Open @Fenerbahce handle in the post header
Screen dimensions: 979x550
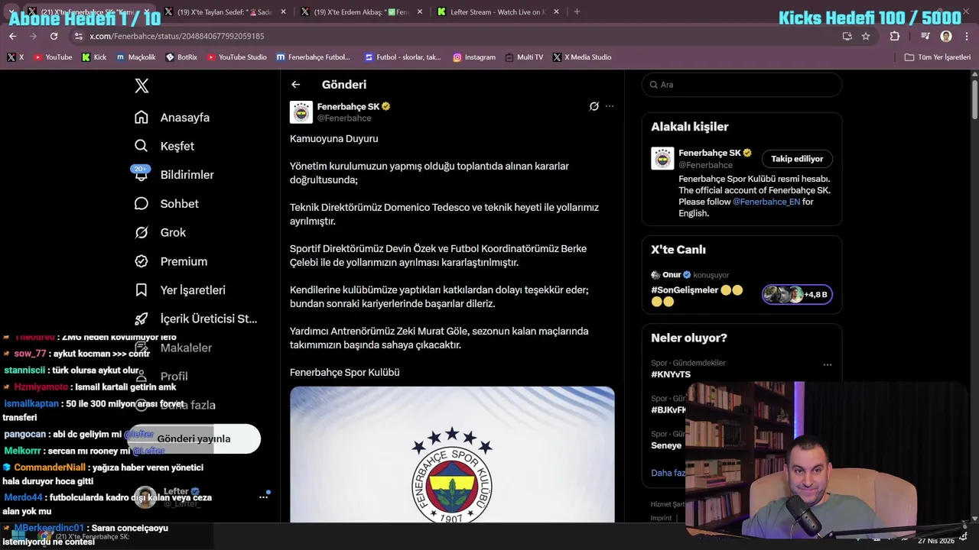(344, 118)
